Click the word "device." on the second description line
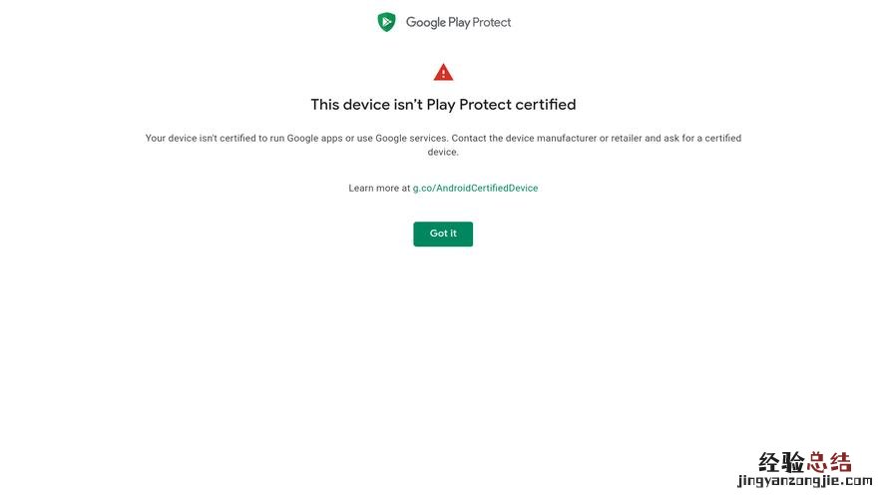887x499 pixels. (x=443, y=152)
